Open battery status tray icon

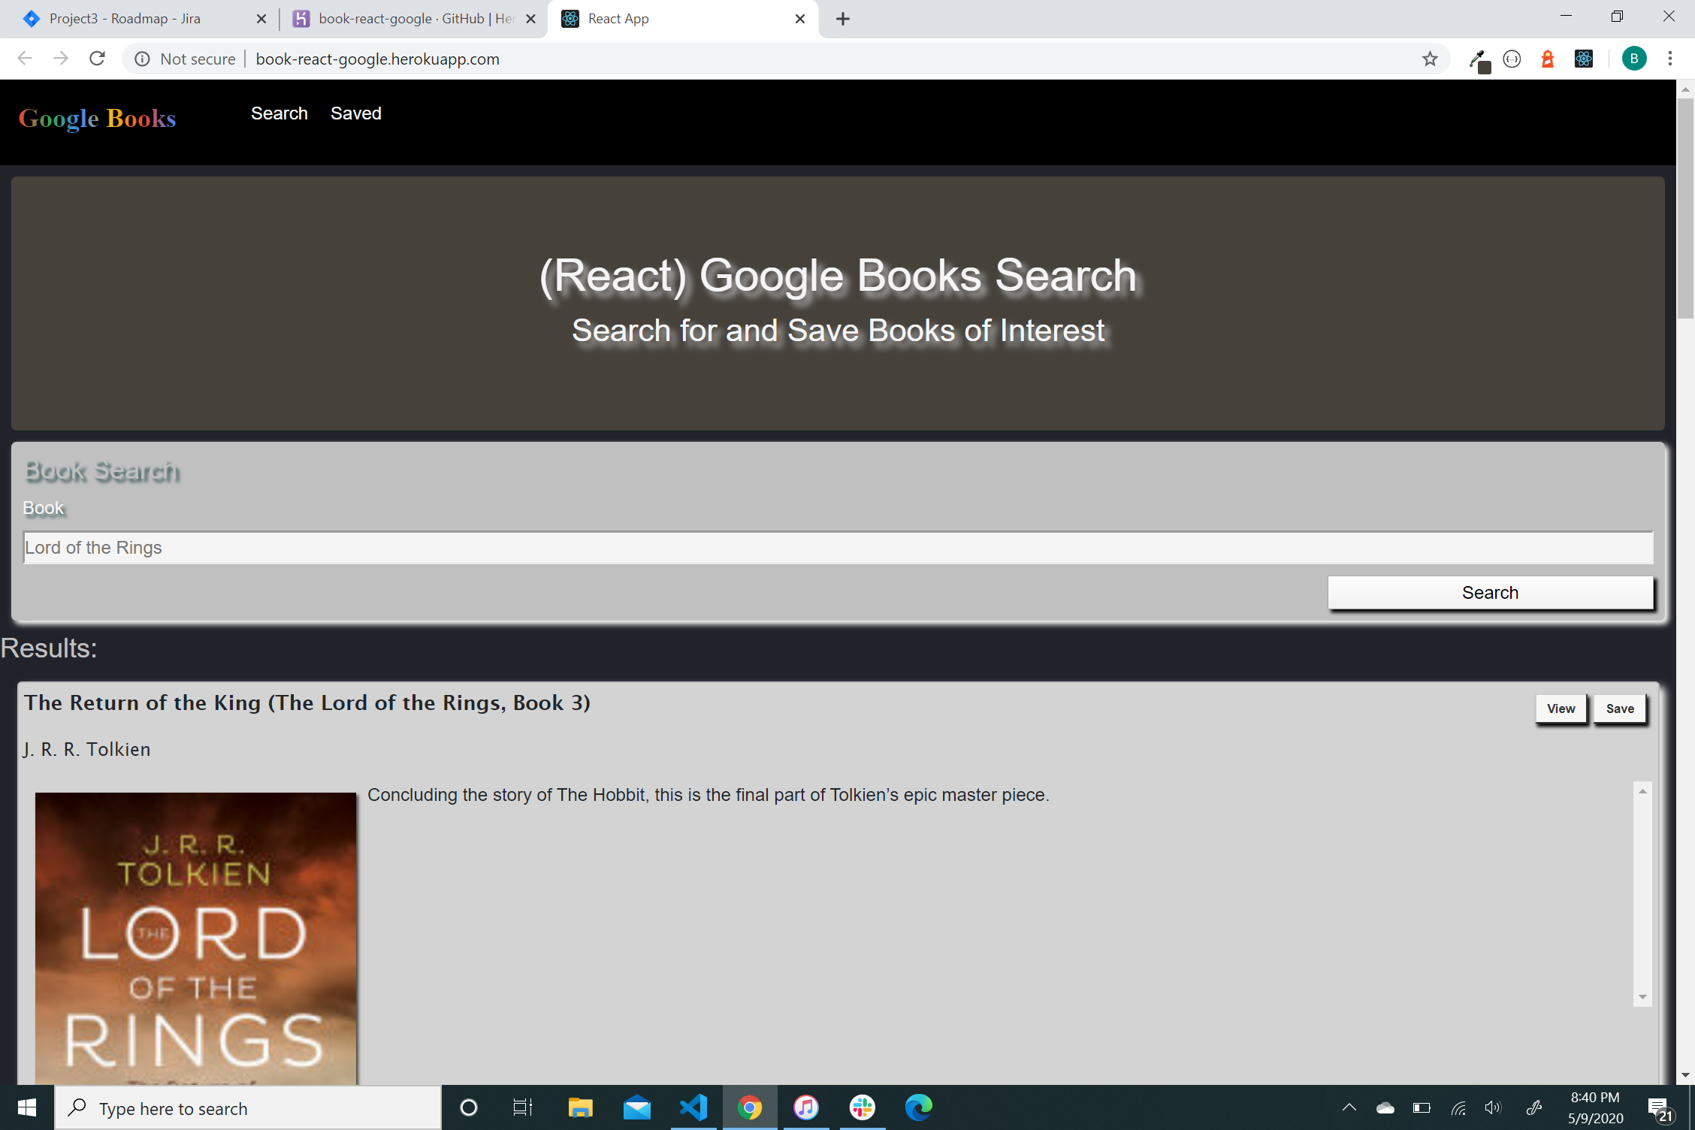click(1422, 1107)
